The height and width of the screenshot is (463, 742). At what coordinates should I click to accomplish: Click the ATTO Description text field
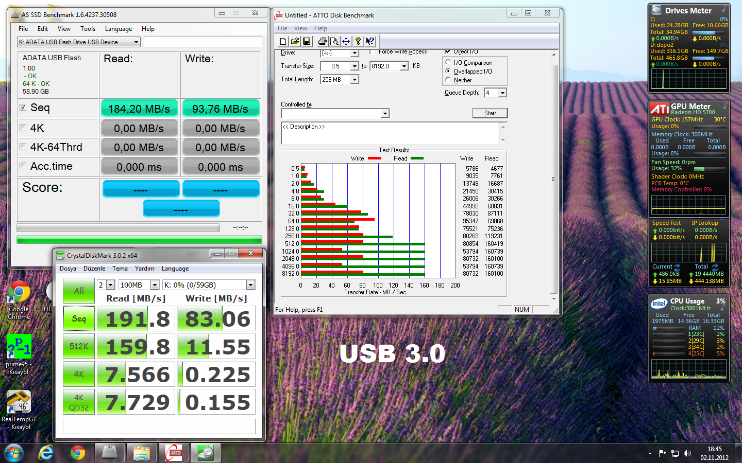pos(391,133)
